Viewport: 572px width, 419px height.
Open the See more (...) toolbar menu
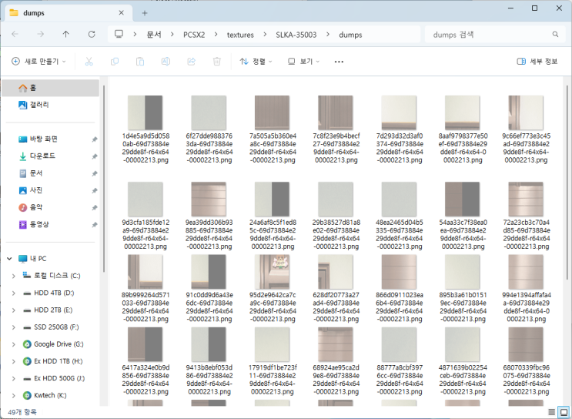point(339,62)
